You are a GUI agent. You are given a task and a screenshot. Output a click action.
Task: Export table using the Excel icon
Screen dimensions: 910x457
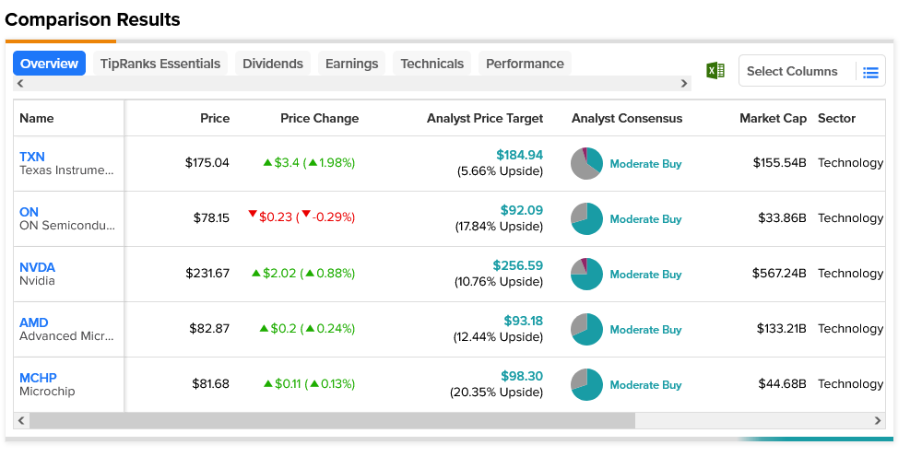point(715,71)
